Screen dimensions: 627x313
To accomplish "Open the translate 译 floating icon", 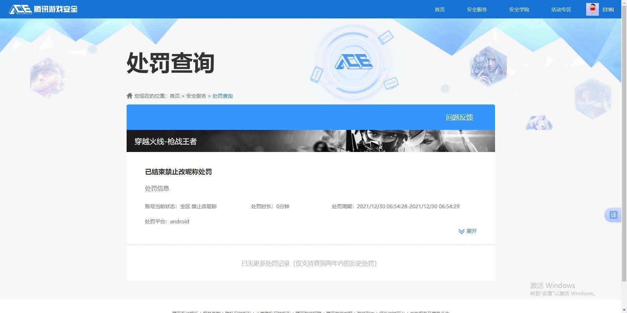I will [x=614, y=215].
